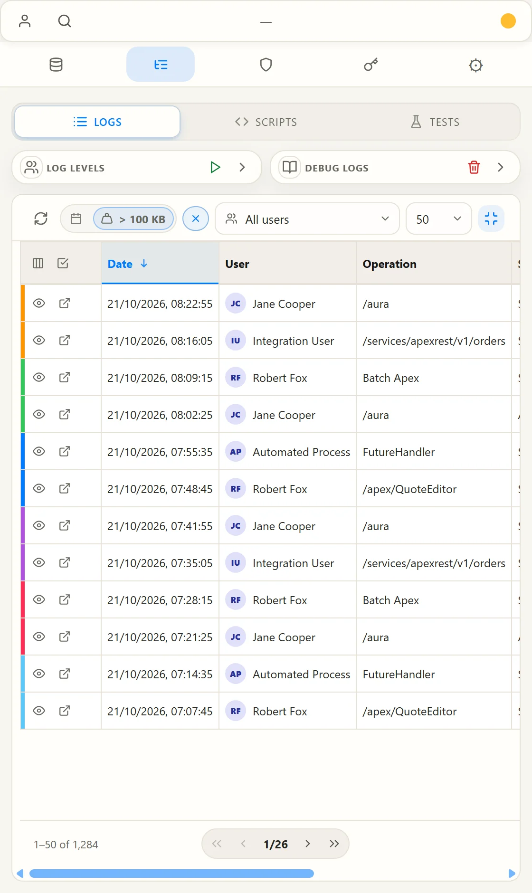Open the 07:55:35 log externally

tap(65, 451)
